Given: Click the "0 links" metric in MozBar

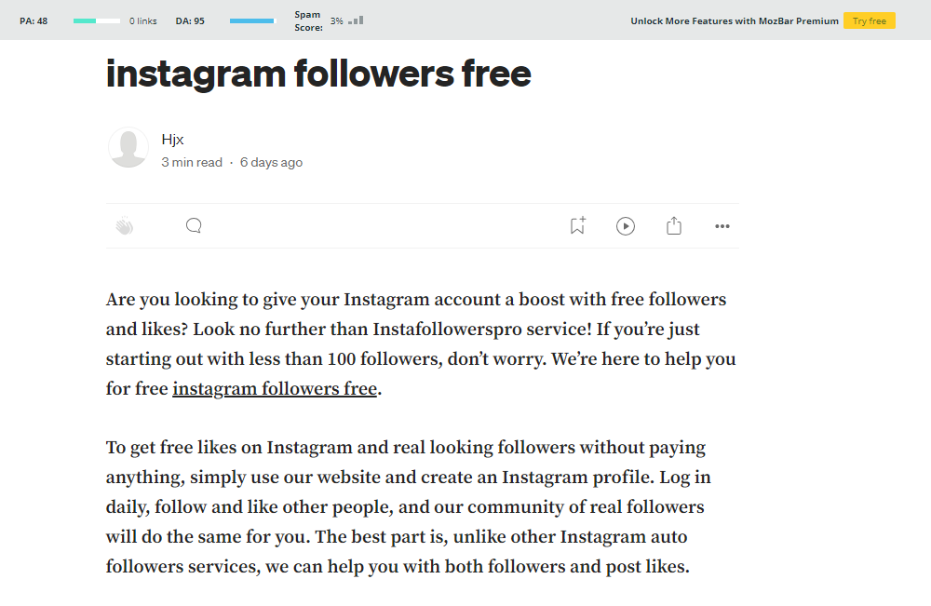Looking at the screenshot, I should (143, 20).
